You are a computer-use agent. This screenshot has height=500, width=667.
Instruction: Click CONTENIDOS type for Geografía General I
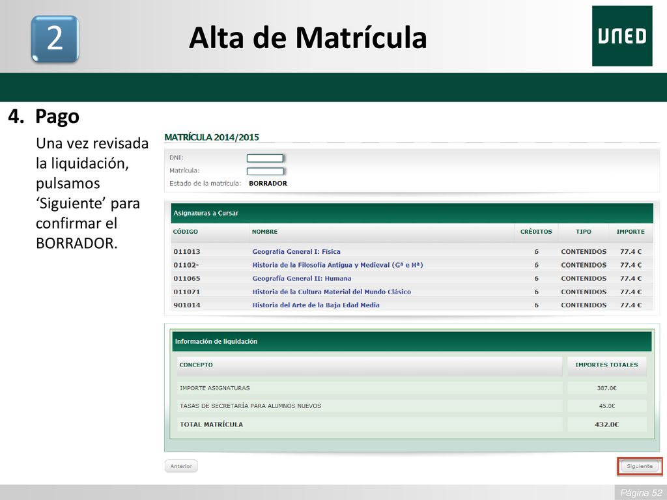tap(584, 252)
